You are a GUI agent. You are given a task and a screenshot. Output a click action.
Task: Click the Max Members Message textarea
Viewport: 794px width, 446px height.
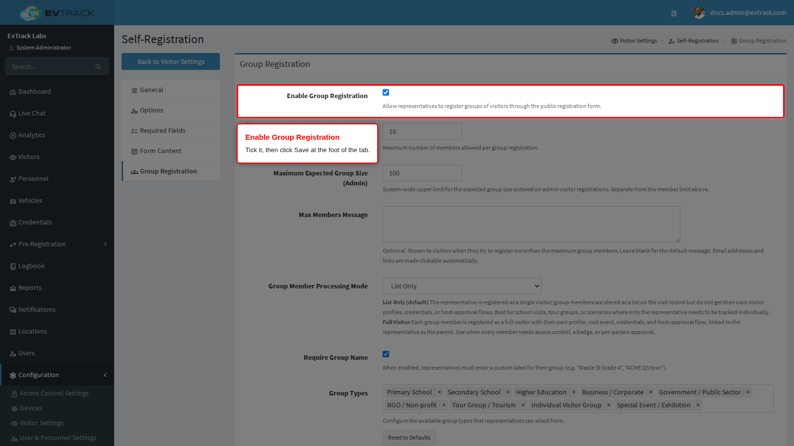[x=531, y=224]
